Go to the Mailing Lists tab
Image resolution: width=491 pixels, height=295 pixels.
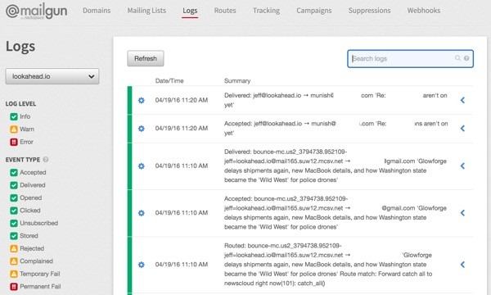[x=146, y=11]
